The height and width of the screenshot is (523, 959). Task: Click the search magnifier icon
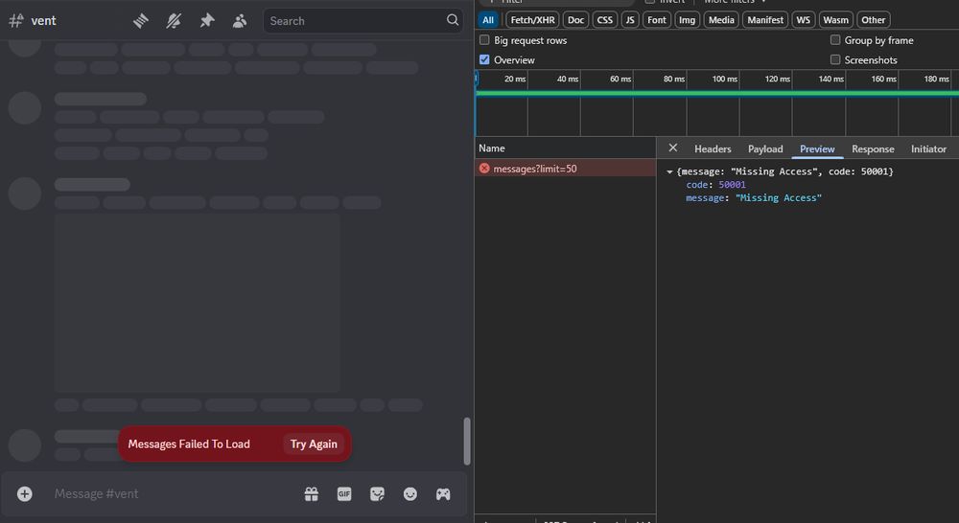452,20
